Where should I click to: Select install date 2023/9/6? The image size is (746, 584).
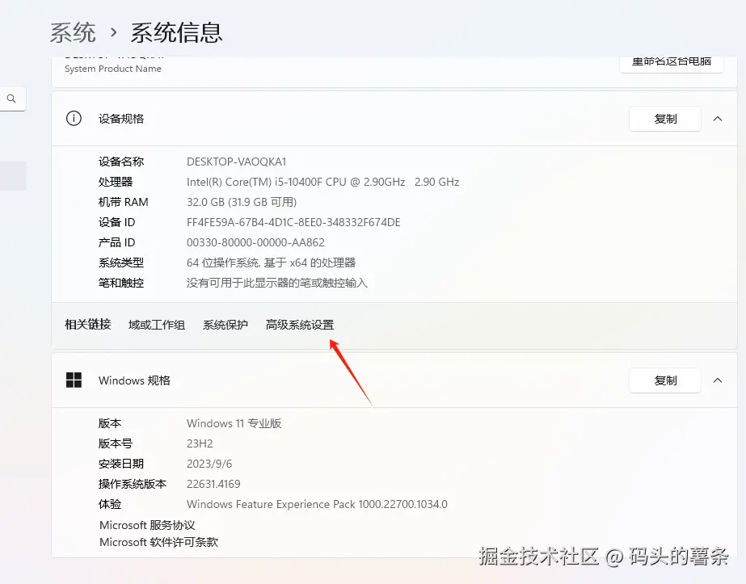click(x=209, y=464)
